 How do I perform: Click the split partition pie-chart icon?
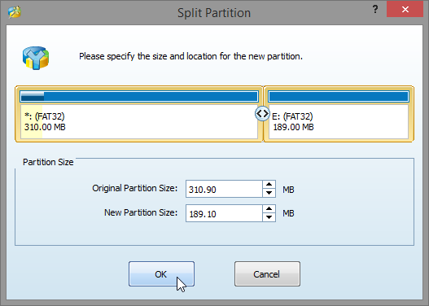click(36, 58)
